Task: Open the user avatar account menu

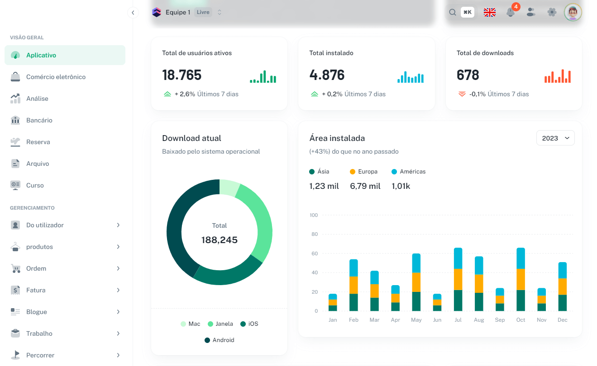Action: 573,12
